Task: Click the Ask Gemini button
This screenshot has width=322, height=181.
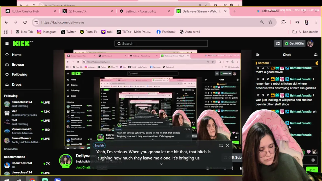Action: point(267,11)
